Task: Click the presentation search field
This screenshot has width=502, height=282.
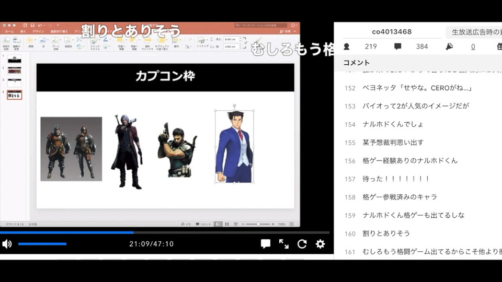Action: point(261,25)
